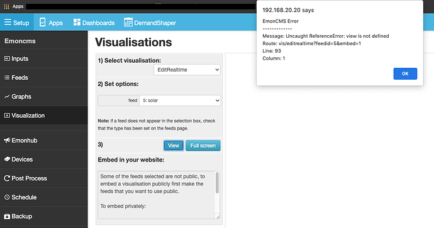Screen dimensions: 434x228
Task: Click the '192.168.20.20 says' dialog title
Action: (288, 10)
